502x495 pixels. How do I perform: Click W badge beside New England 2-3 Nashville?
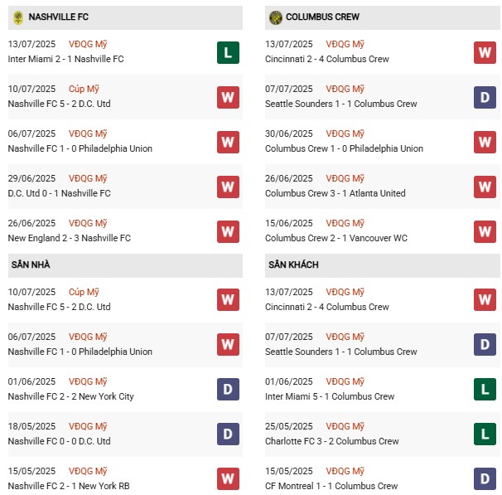click(228, 231)
